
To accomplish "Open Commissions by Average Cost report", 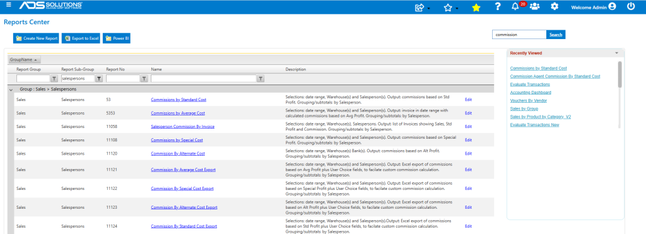I will coord(178,113).
